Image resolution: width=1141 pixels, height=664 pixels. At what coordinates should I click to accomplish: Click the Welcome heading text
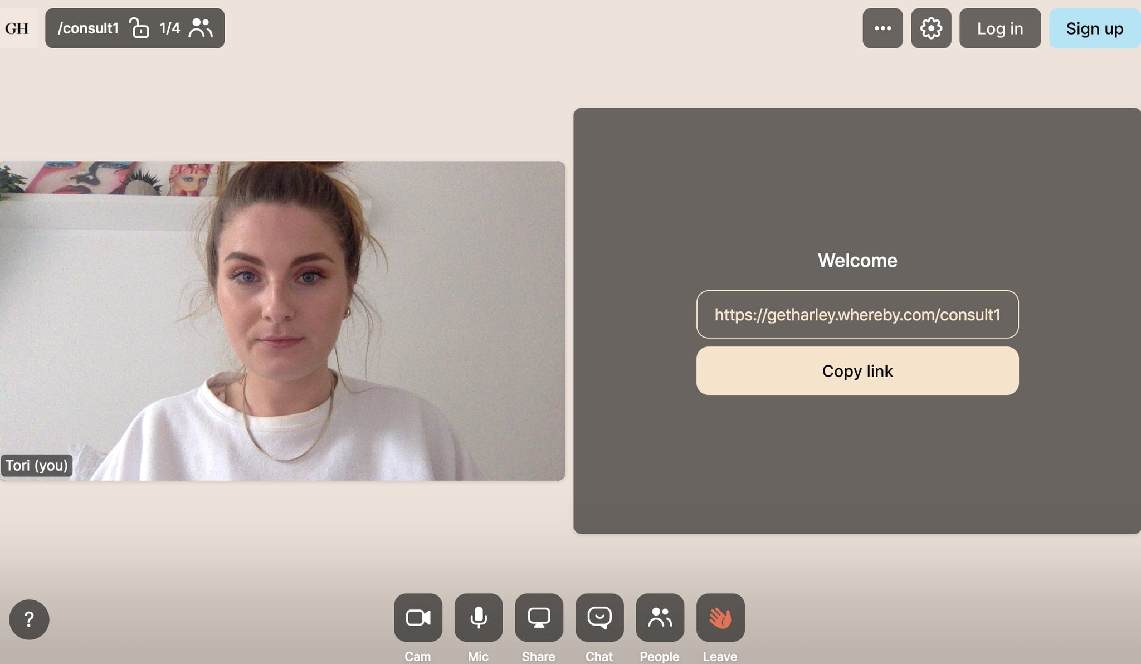(x=857, y=260)
